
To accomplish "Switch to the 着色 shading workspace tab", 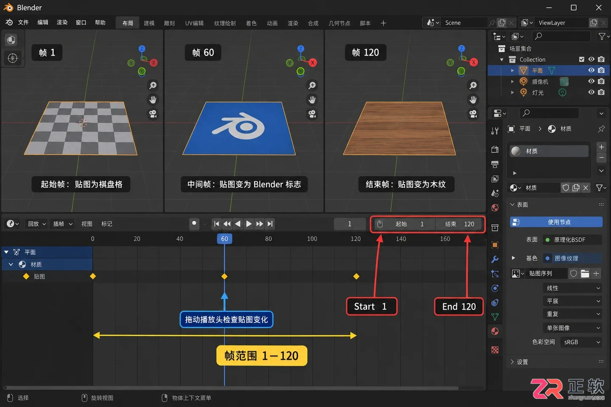I will 251,23.
